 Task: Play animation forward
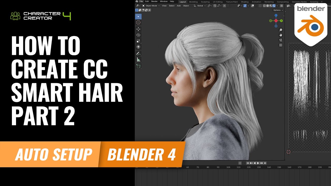click(258, 163)
